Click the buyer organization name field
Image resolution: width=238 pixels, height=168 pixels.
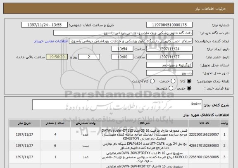[x=123, y=33]
